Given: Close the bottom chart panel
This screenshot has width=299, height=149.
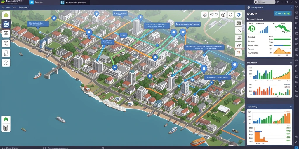Looking at the screenshot, I should click(291, 107).
